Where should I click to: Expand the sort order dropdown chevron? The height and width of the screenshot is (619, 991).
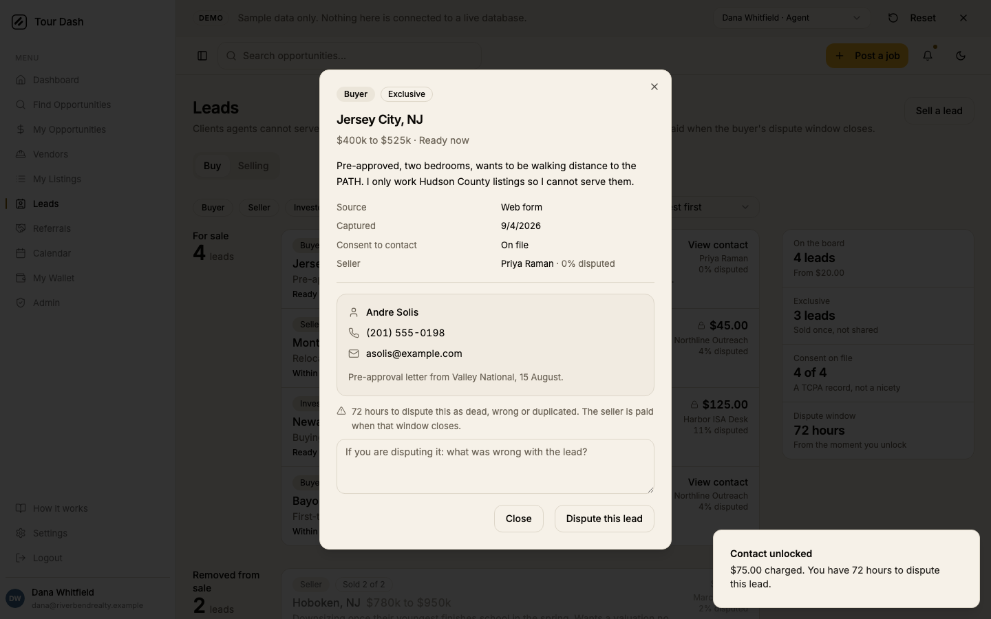pos(745,207)
